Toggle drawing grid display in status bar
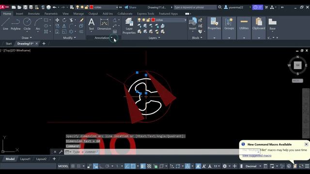This screenshot has width=310, height=174. (x=73, y=166)
